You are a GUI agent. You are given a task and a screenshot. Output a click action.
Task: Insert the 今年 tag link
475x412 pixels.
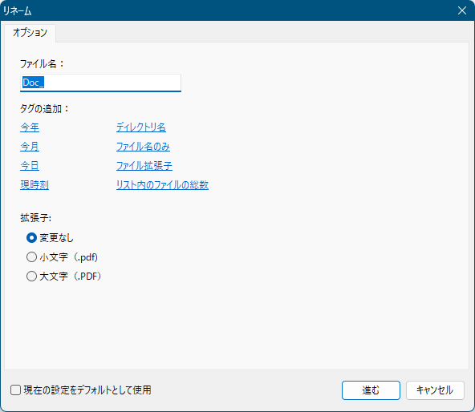pos(30,127)
